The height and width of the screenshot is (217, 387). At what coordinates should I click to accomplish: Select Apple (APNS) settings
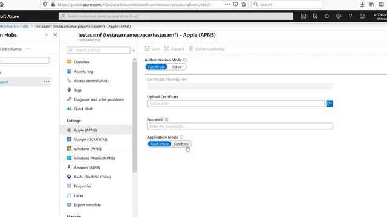tap(96, 130)
